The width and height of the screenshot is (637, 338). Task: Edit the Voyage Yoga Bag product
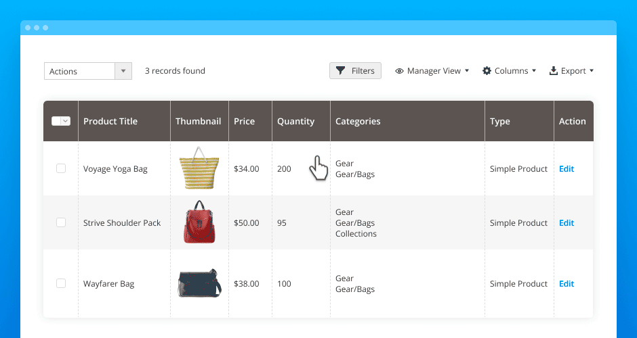click(566, 169)
